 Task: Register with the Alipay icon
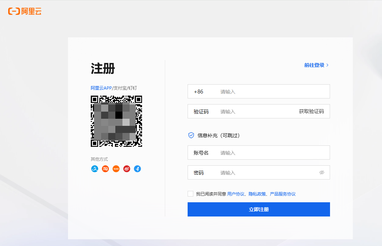coord(95,169)
